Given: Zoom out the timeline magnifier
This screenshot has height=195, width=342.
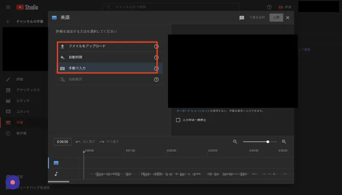Looking at the screenshot, I should 235,142.
